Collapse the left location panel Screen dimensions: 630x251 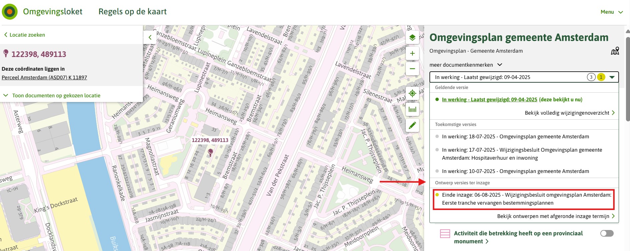[x=150, y=37]
